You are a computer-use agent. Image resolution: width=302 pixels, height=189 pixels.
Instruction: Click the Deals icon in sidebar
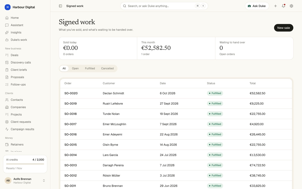pyautogui.click(x=7, y=55)
